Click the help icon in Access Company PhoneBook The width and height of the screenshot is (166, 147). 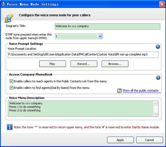point(158,78)
